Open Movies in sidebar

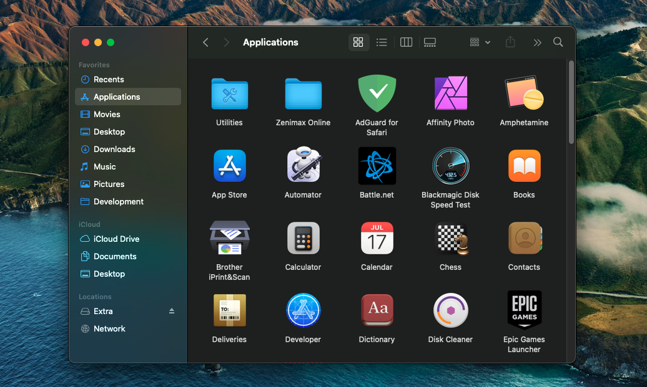(128, 115)
